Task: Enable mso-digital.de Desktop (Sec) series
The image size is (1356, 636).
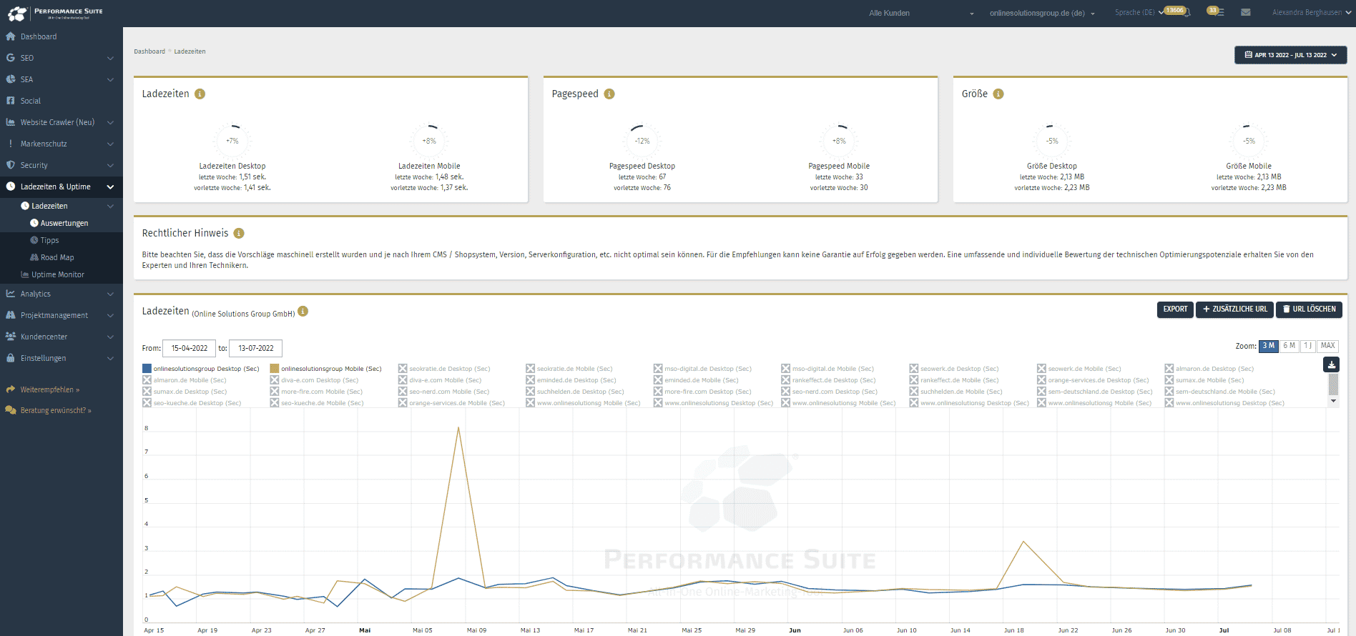Action: pyautogui.click(x=702, y=369)
